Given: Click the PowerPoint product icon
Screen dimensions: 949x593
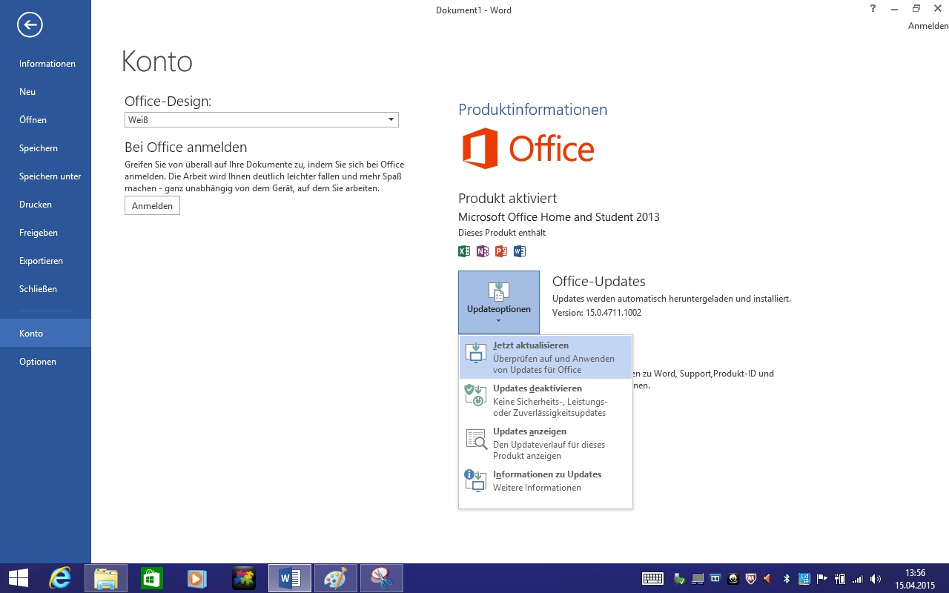Looking at the screenshot, I should click(x=501, y=251).
